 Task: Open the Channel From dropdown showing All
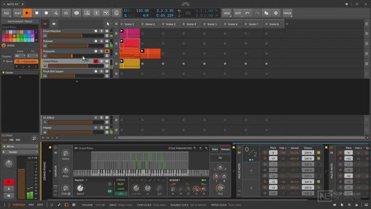click(x=20, y=56)
